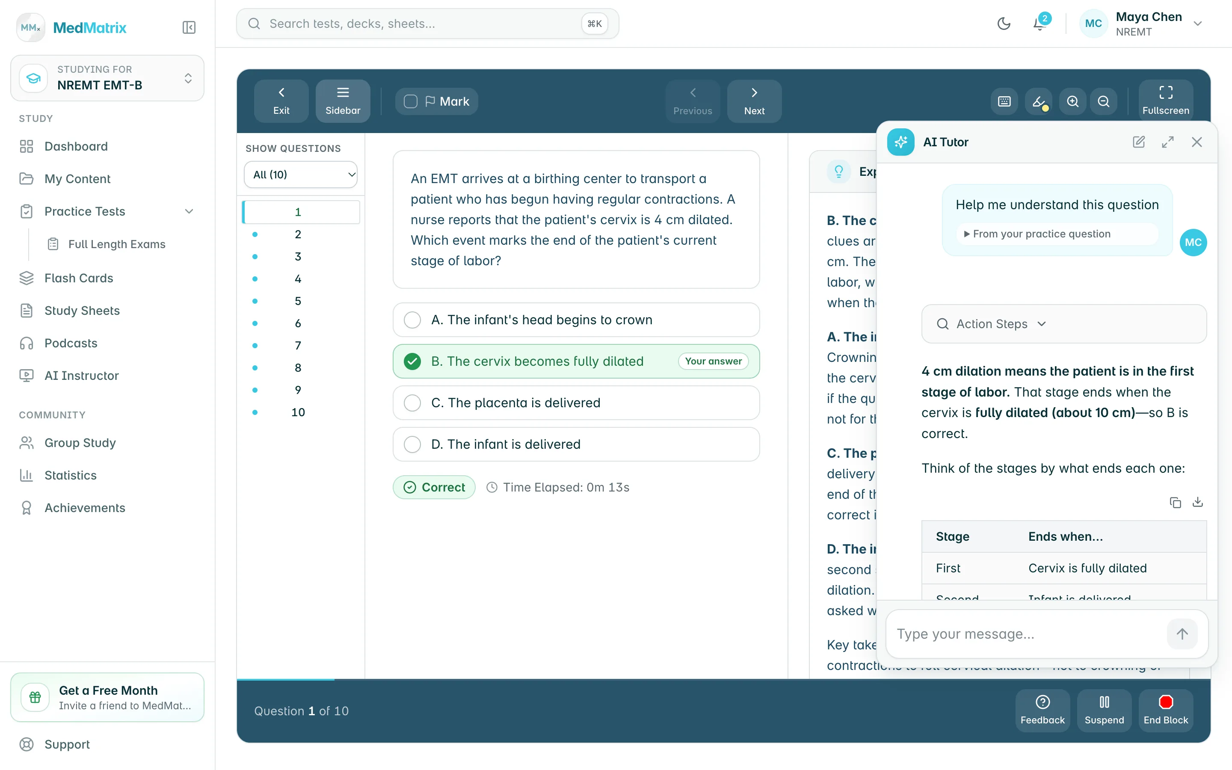Viewport: 1232px width, 770px height.
Task: Focus the Type your message box
Action: click(x=1028, y=634)
